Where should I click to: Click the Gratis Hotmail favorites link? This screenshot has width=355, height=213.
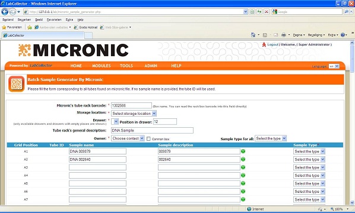coord(85,27)
